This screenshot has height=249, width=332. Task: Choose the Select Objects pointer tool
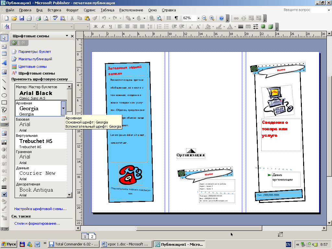(x=4, y=38)
